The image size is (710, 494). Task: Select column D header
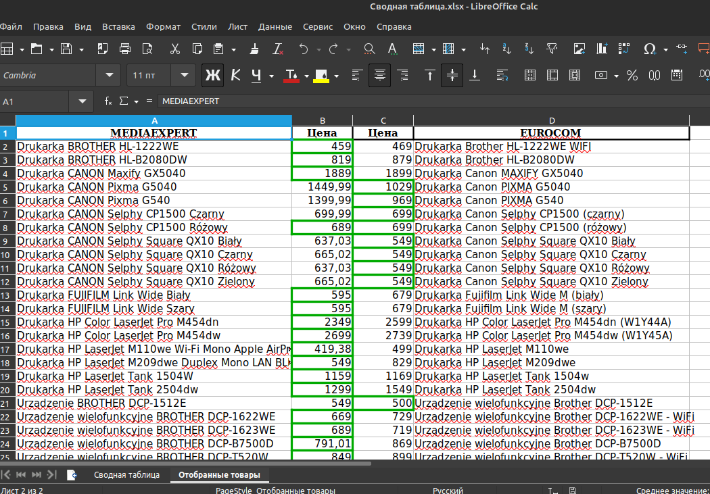coord(552,121)
